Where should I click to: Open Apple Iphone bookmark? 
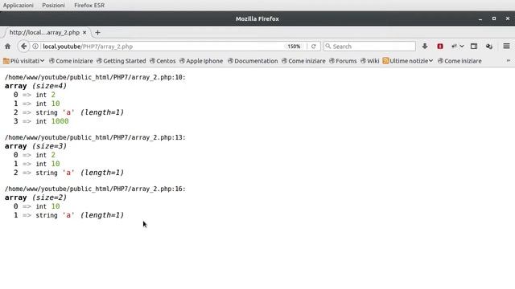pos(201,61)
